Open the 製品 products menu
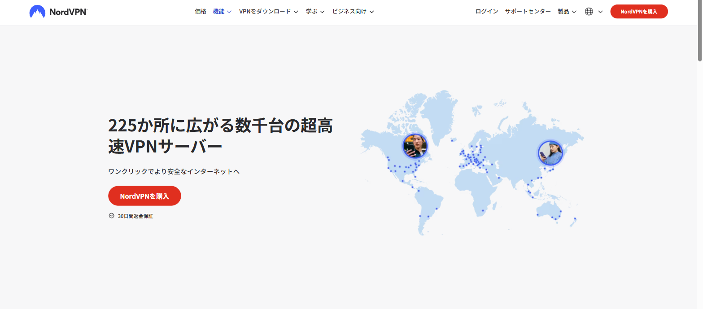This screenshot has width=703, height=309. (x=563, y=12)
